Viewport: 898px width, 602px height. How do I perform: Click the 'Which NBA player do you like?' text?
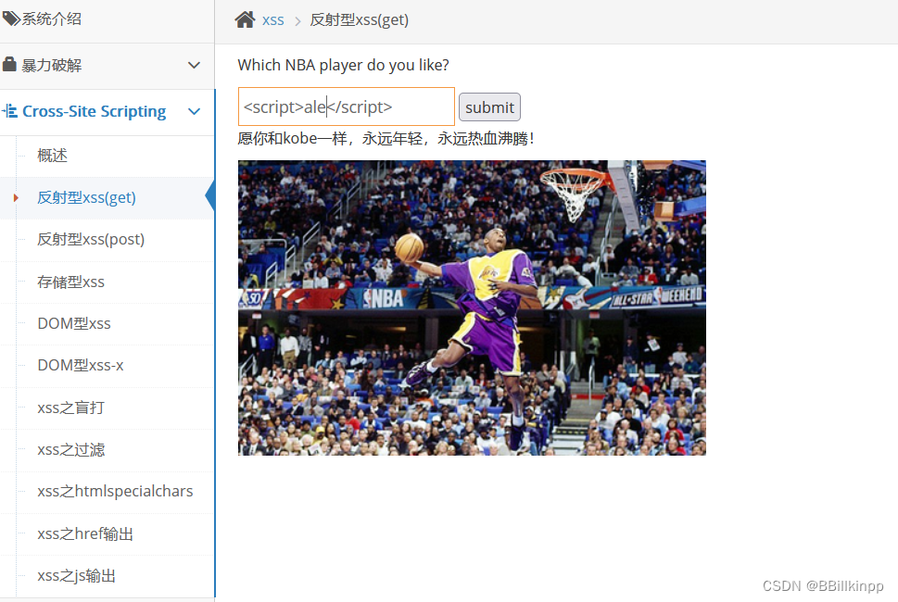(x=343, y=65)
